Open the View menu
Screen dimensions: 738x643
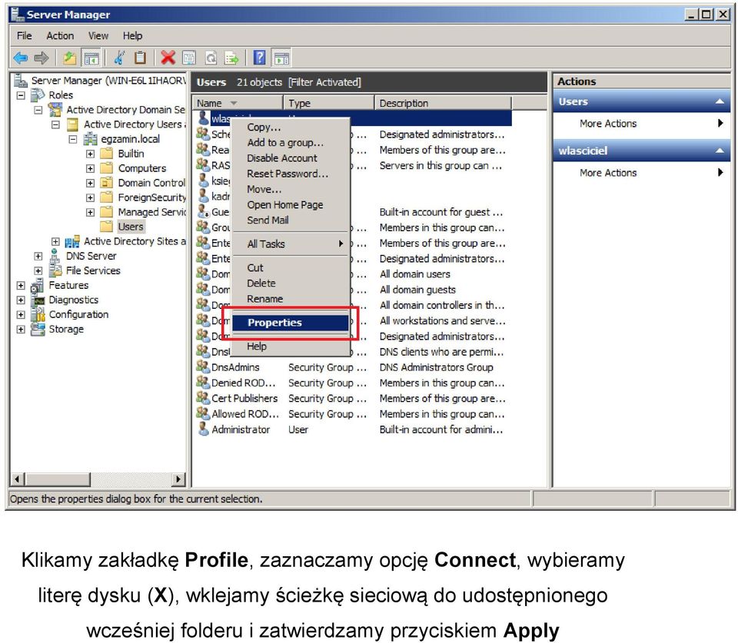98,36
